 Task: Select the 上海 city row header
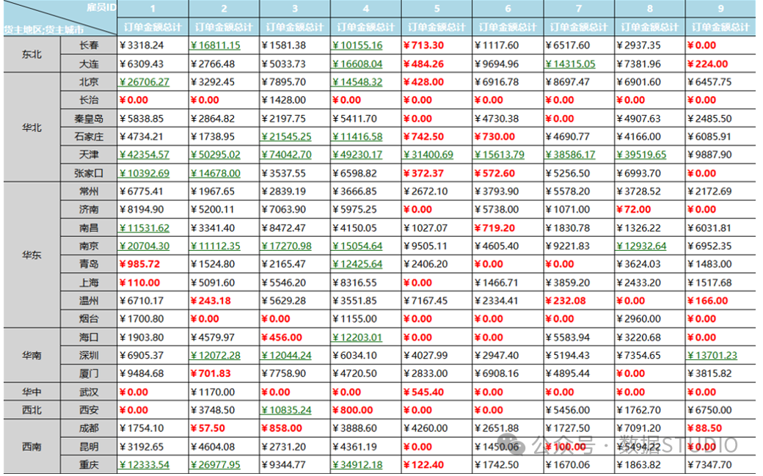(x=89, y=282)
